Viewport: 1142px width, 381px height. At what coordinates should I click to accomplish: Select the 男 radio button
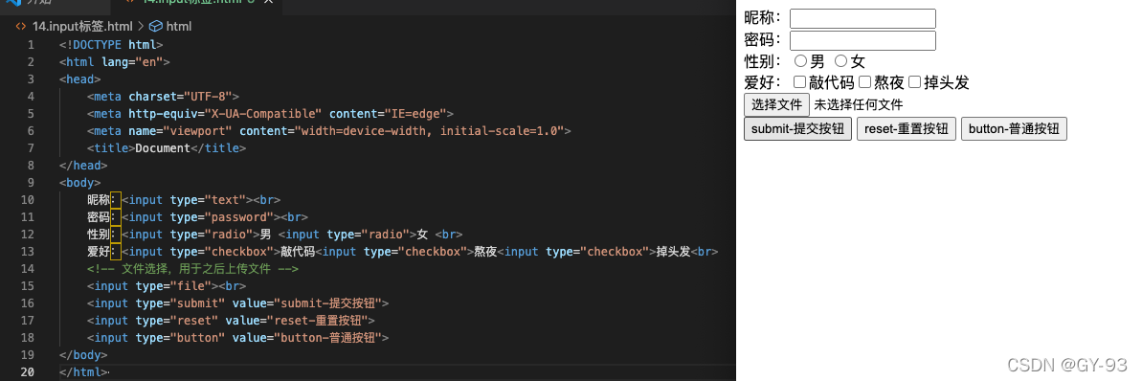tap(800, 62)
